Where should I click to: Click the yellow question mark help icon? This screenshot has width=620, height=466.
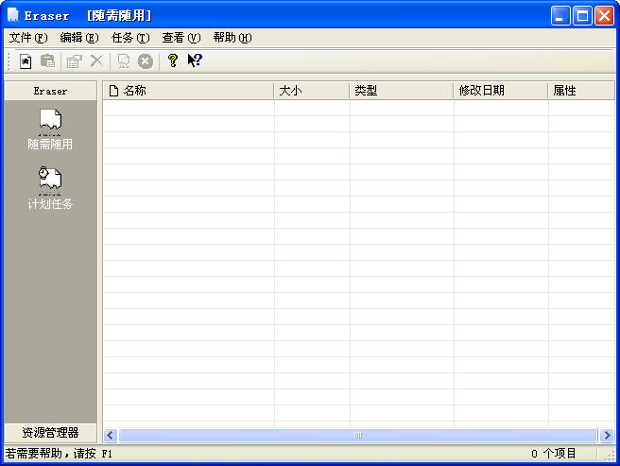pos(172,60)
